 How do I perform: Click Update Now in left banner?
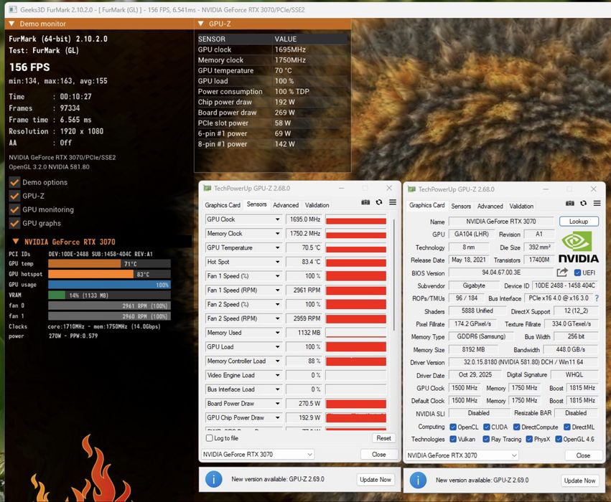376,480
